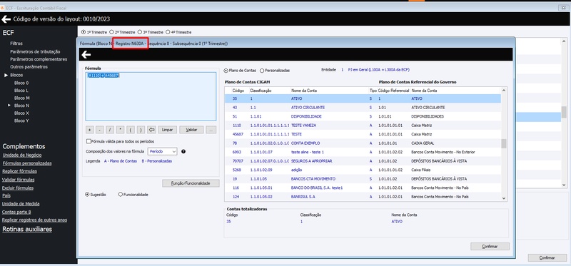Go back using the main header arrow
This screenshot has width=571, height=266.
pyautogui.click(x=6, y=19)
